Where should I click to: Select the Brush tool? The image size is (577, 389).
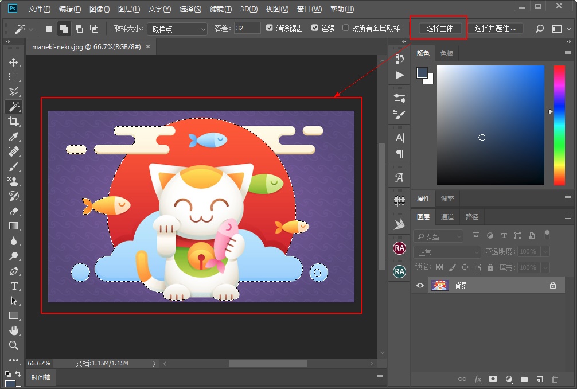(x=14, y=166)
